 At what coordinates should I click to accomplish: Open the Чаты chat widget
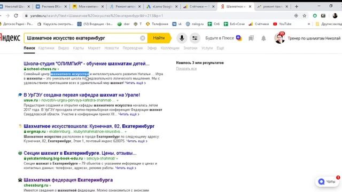click(x=327, y=181)
